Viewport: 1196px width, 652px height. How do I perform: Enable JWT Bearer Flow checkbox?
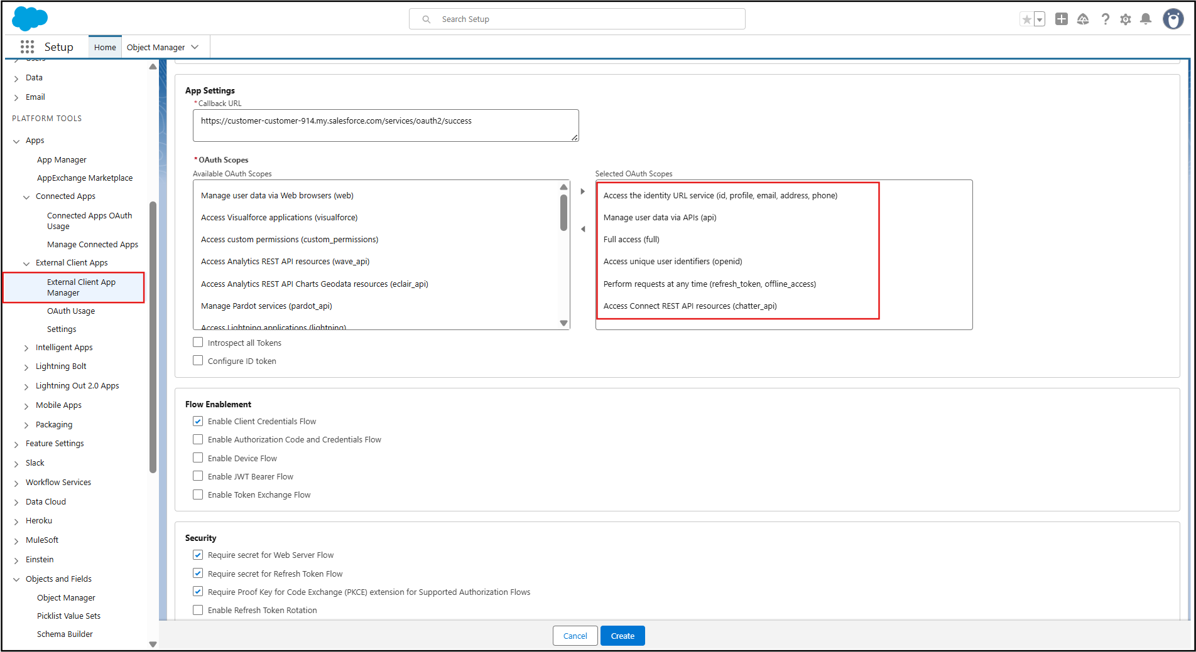pos(198,476)
